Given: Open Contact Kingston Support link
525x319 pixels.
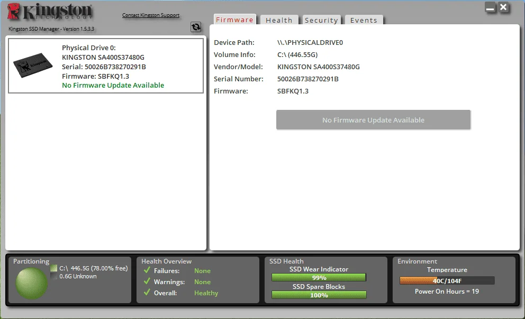Looking at the screenshot, I should click(x=151, y=15).
